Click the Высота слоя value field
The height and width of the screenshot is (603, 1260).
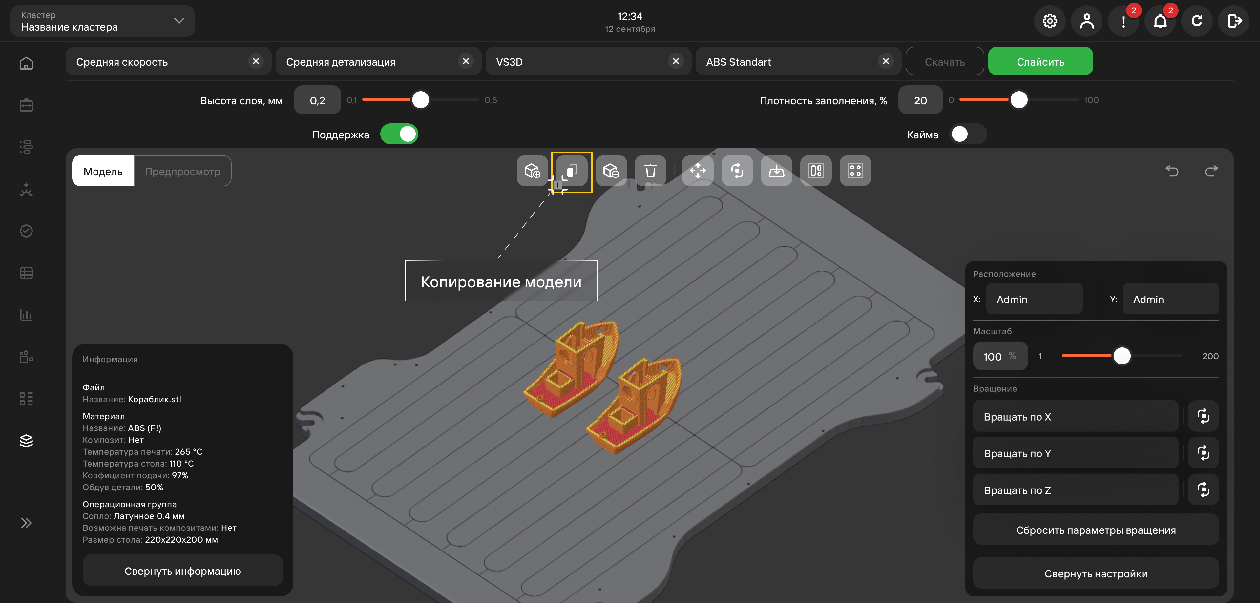[317, 100]
